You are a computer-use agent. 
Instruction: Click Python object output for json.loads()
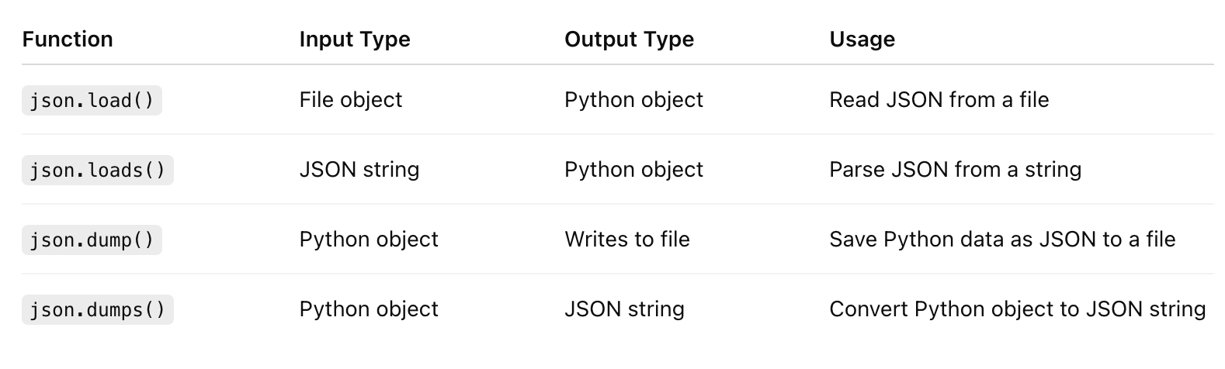tap(633, 170)
